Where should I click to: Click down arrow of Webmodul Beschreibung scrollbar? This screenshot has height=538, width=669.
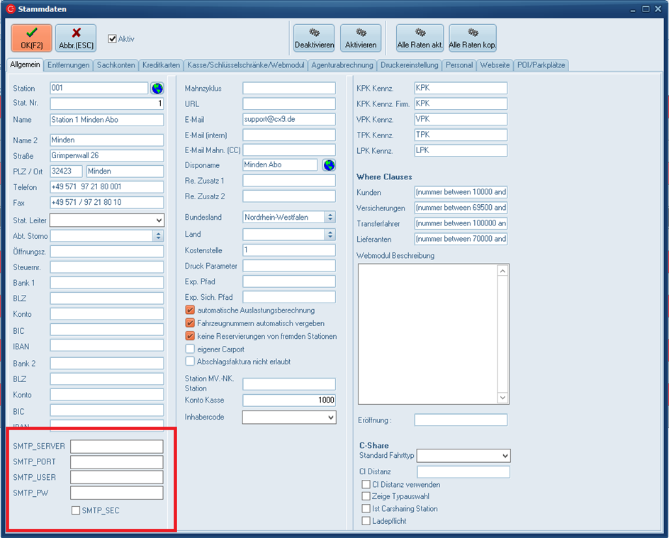point(503,398)
